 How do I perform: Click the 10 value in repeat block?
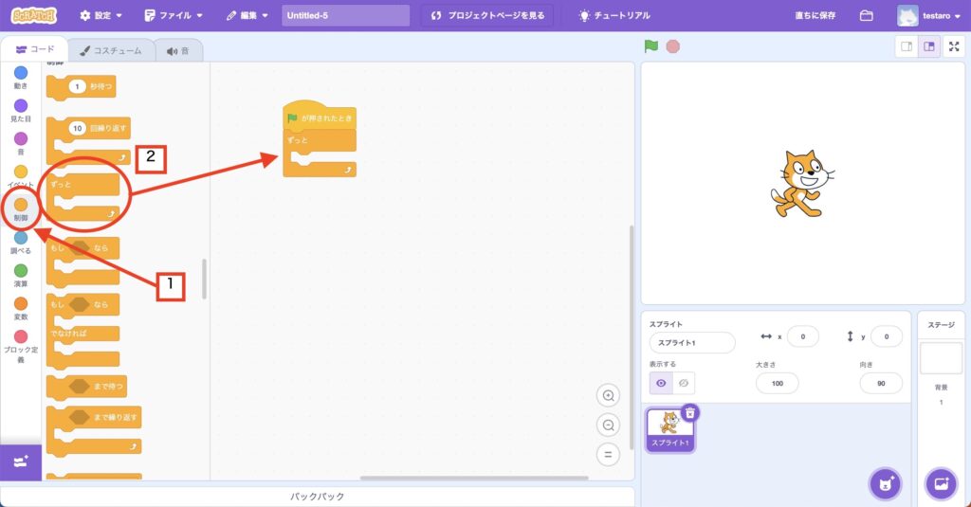point(77,128)
